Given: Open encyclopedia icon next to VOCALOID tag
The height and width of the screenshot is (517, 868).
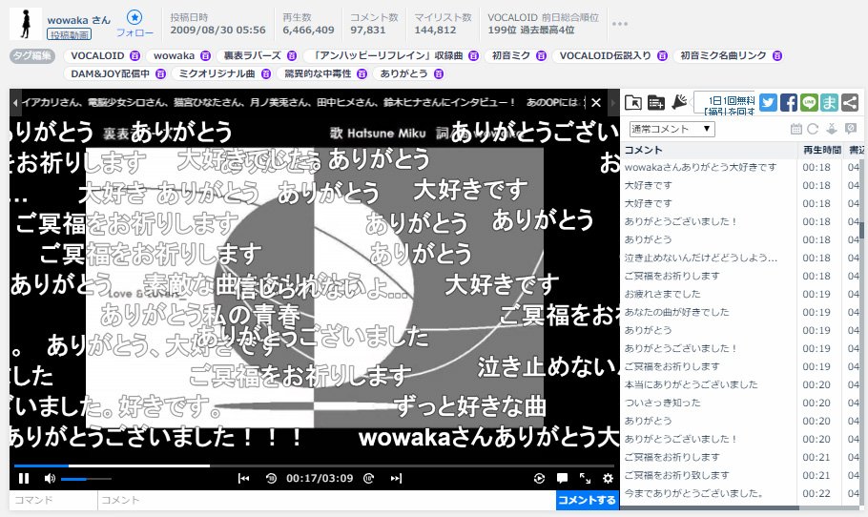Looking at the screenshot, I should point(134,55).
